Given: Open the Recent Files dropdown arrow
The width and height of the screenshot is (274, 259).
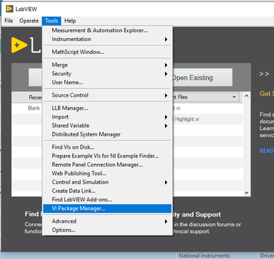Looking at the screenshot, I should [234, 97].
